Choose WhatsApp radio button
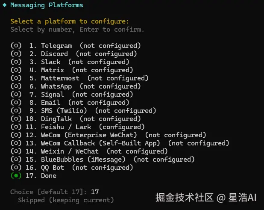This screenshot has width=264, height=210. click(16, 86)
